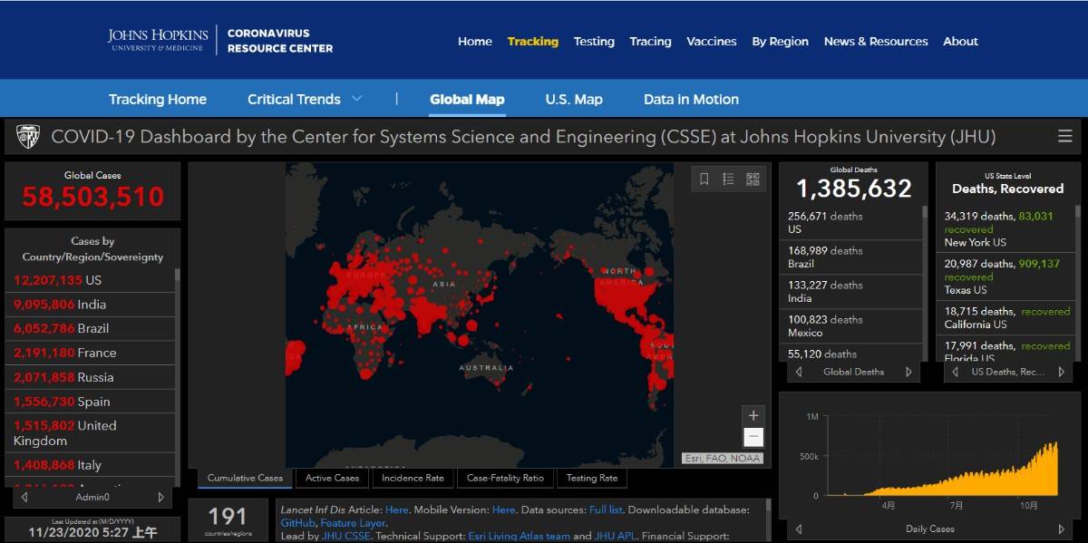Click the left arrow beside Global Deaths pager
This screenshot has width=1088, height=543.
(x=799, y=372)
